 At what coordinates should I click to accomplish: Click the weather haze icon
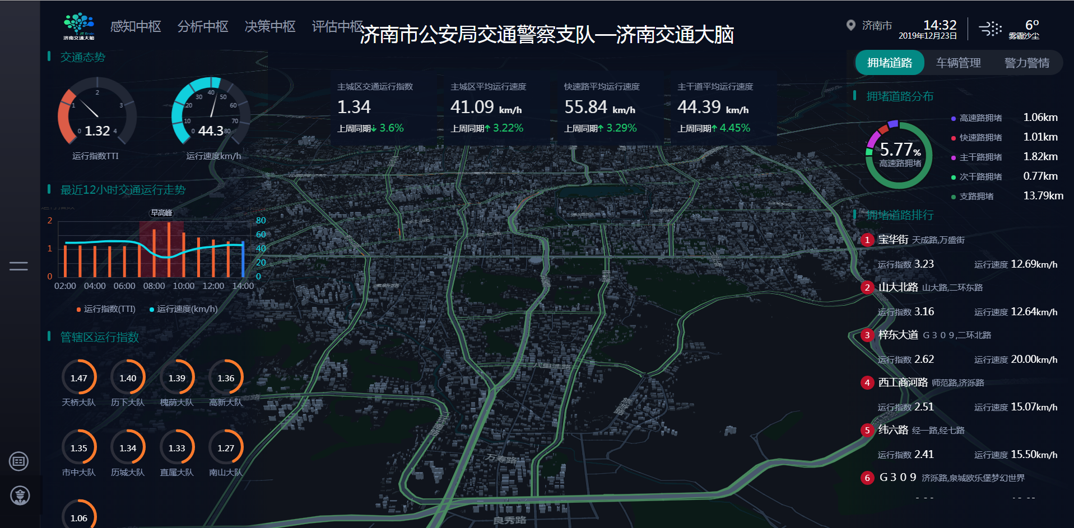(990, 29)
